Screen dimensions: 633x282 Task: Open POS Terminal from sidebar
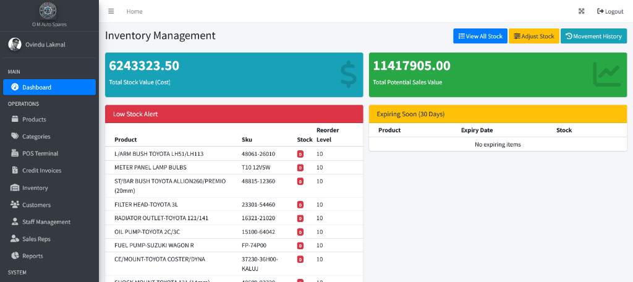(x=49, y=153)
